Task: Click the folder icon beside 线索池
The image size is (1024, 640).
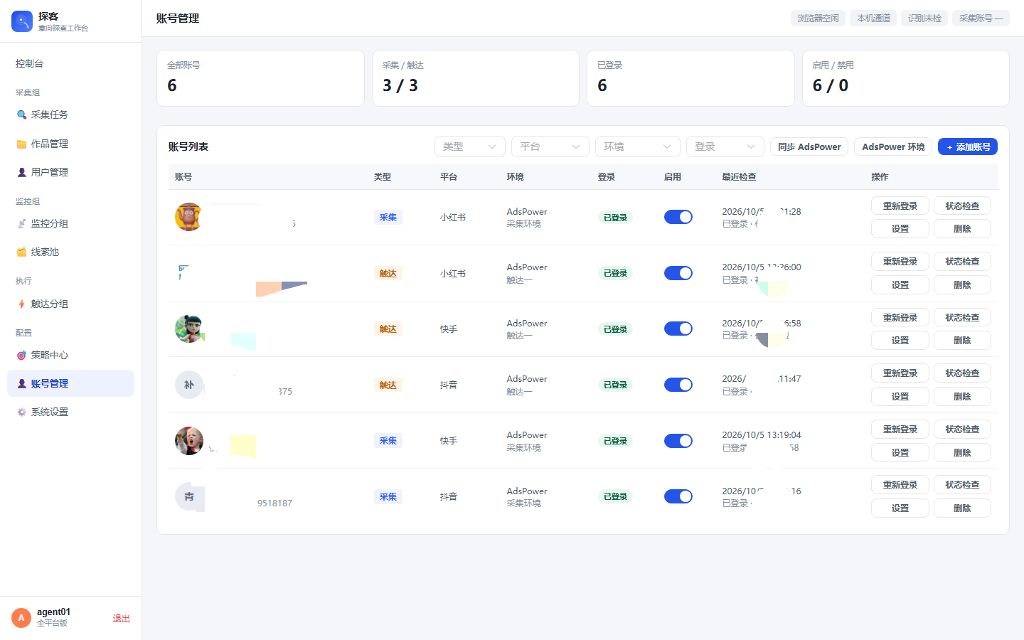Action: point(22,252)
